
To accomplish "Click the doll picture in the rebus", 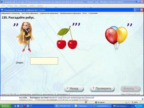I will (x=25, y=37).
